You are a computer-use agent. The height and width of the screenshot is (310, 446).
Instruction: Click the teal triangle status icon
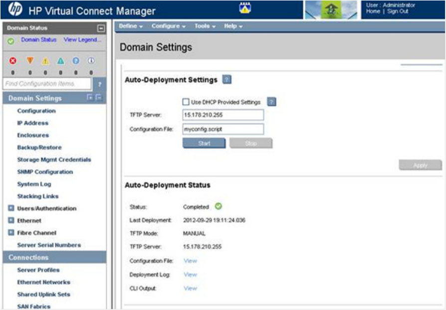tap(60, 61)
